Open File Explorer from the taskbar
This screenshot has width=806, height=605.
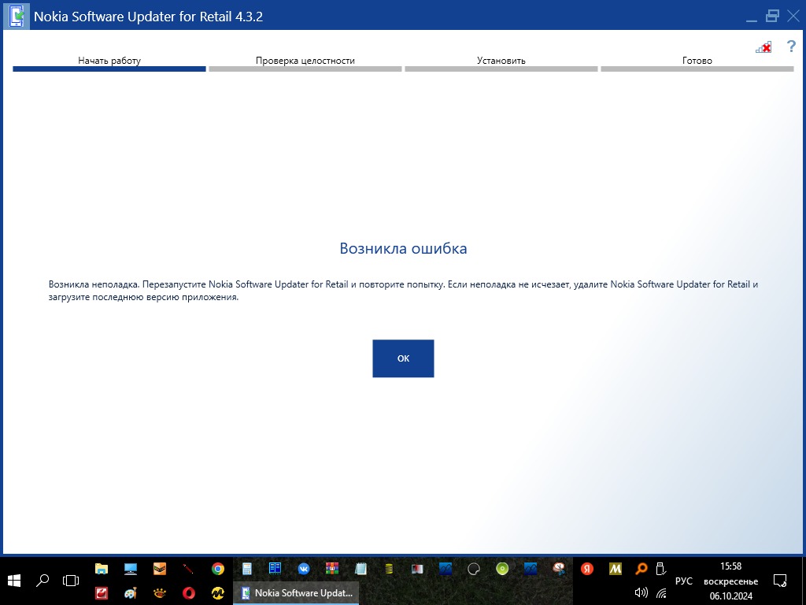pyautogui.click(x=102, y=569)
